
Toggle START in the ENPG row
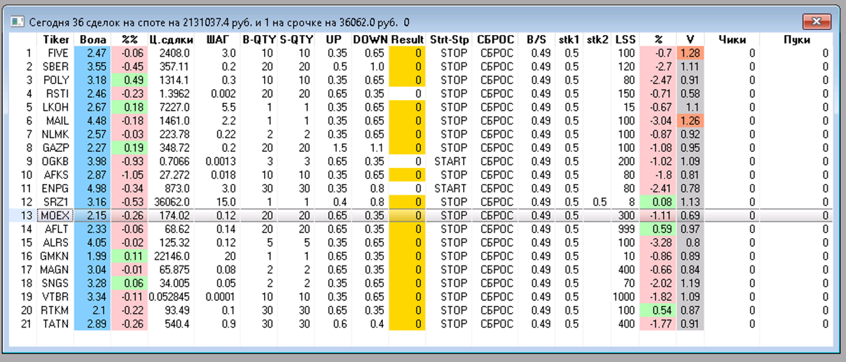coord(450,188)
